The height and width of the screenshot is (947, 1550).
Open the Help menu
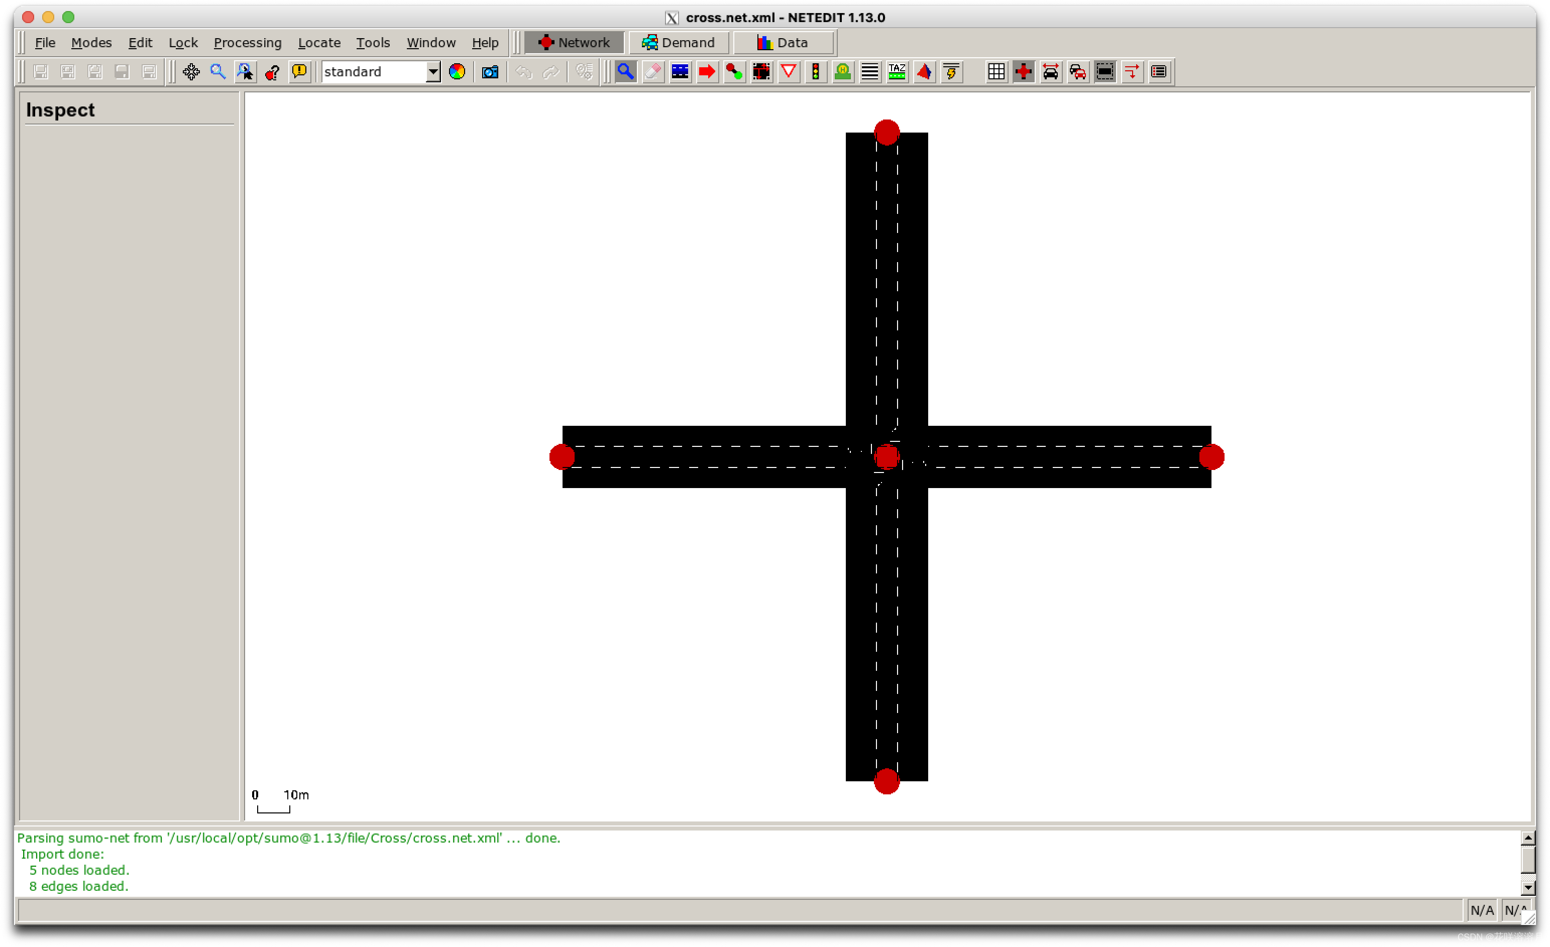coord(485,43)
